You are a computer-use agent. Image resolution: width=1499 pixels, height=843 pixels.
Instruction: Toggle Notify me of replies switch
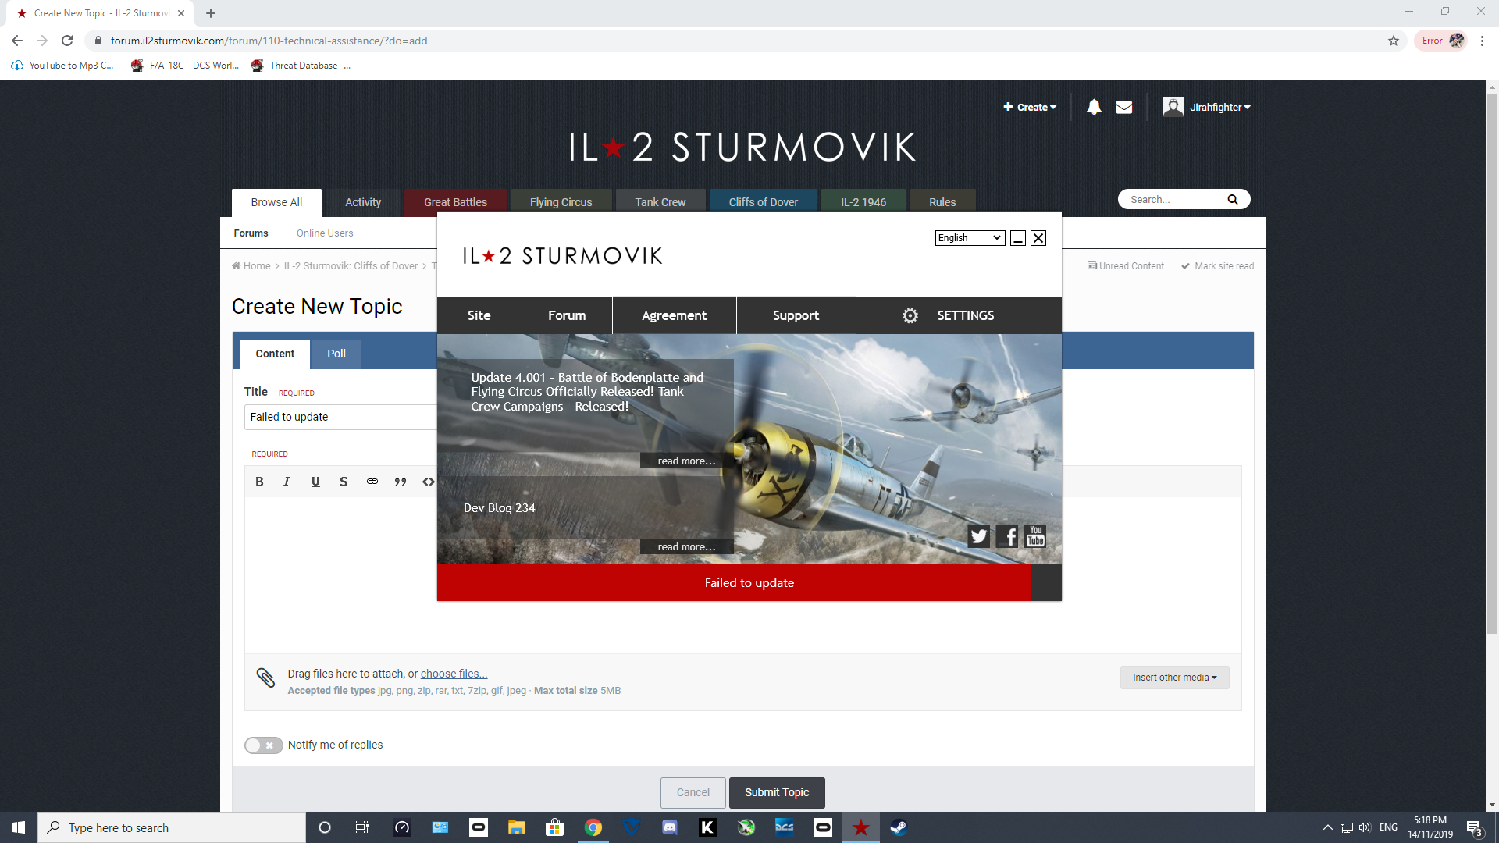click(264, 745)
